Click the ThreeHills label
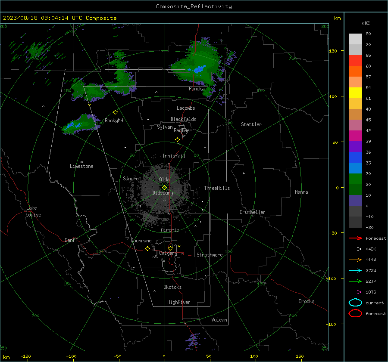388x362 pixels. click(x=217, y=188)
